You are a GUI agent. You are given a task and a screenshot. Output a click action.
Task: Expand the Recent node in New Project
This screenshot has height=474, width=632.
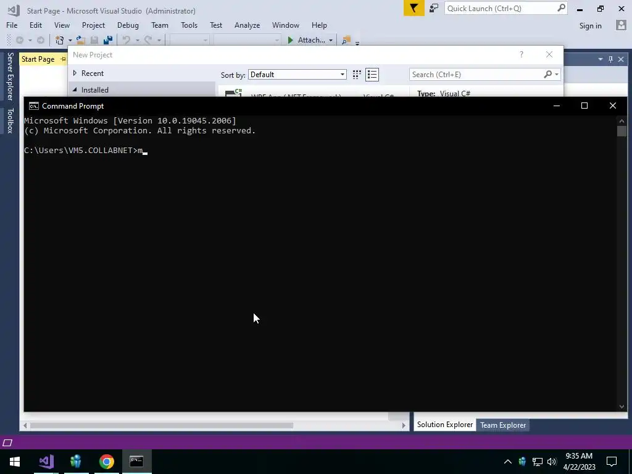(75, 73)
